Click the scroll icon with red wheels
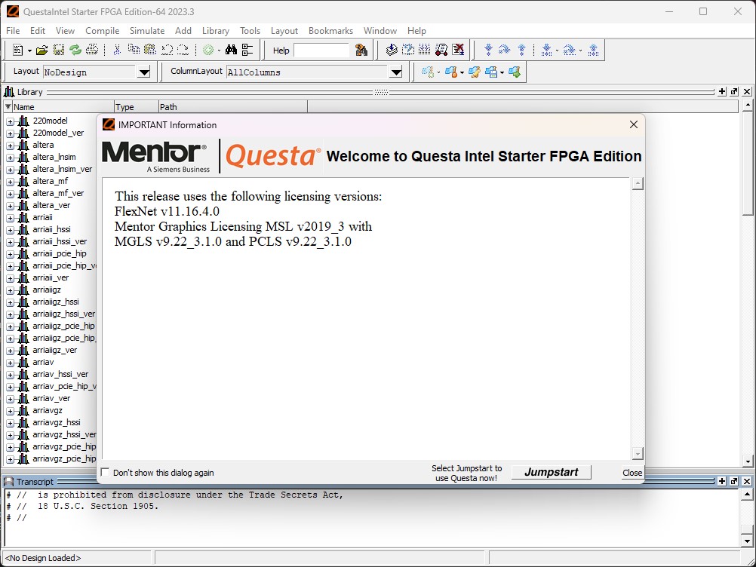 point(441,50)
